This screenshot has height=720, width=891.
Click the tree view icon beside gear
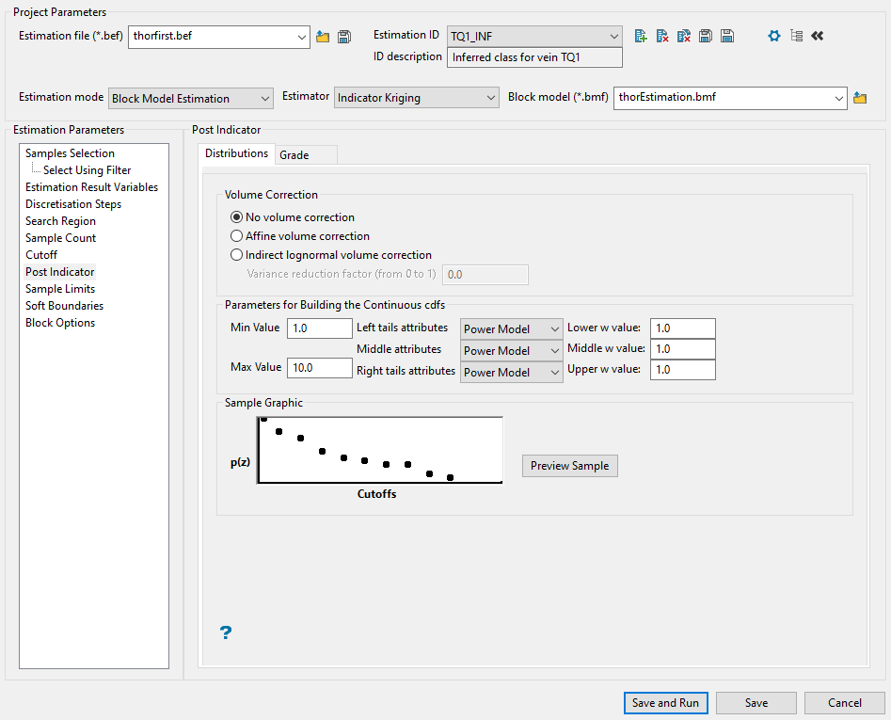point(796,36)
